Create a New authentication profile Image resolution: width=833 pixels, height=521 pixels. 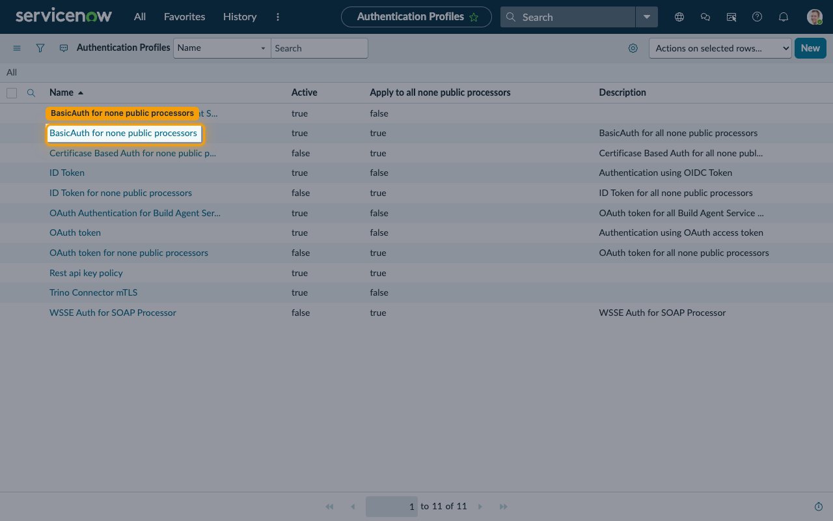point(810,48)
